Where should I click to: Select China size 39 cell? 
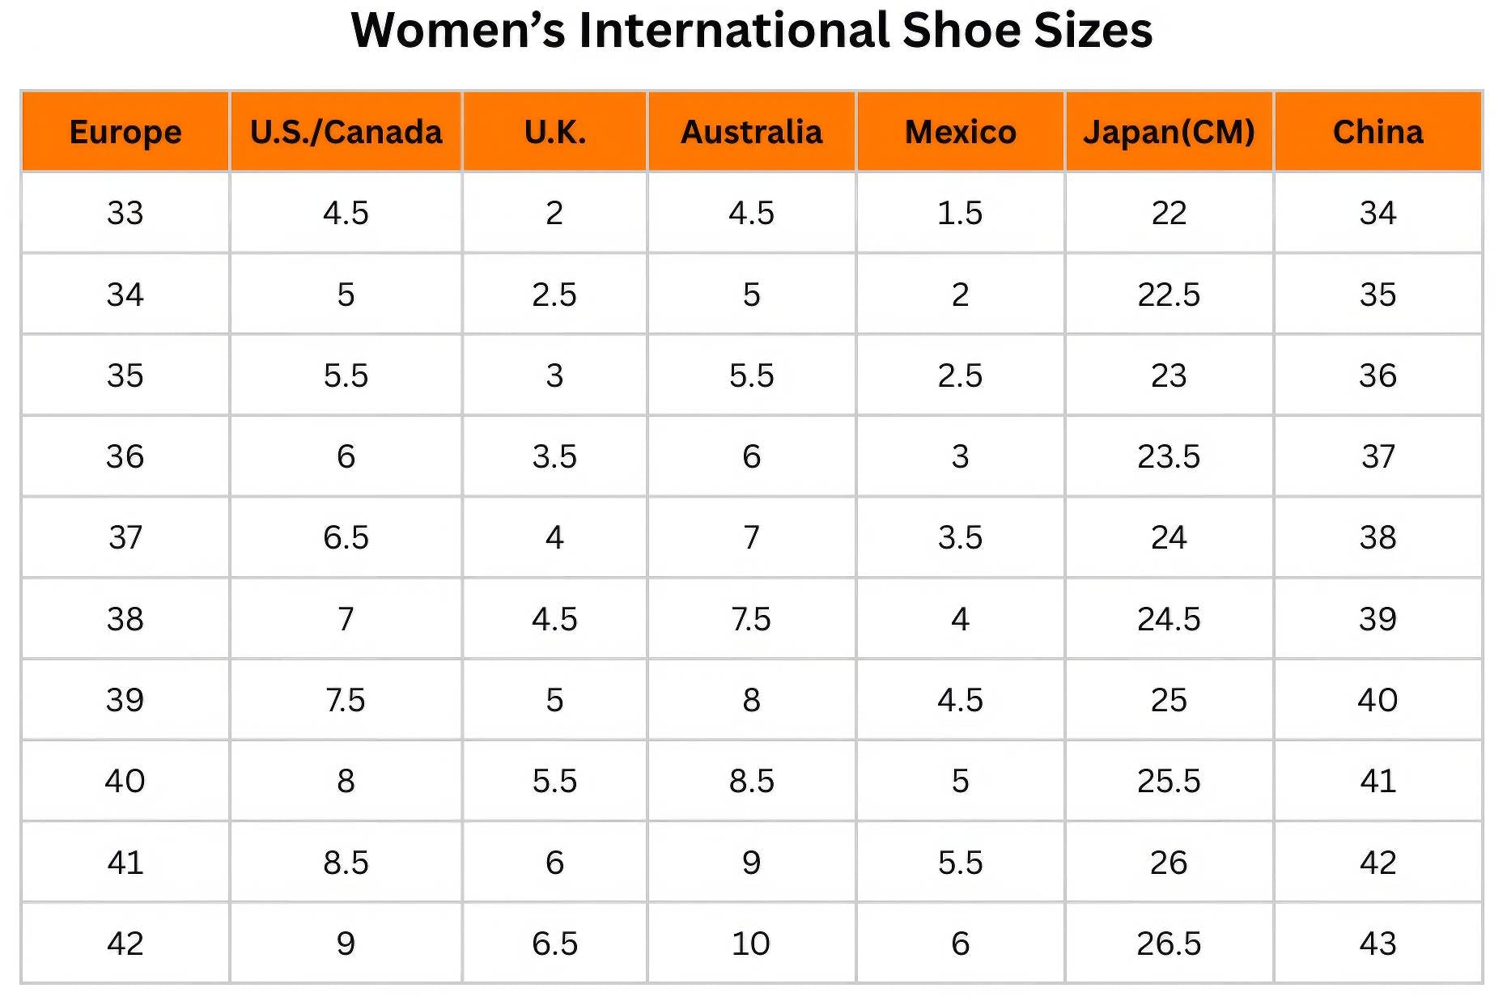pos(1378,619)
